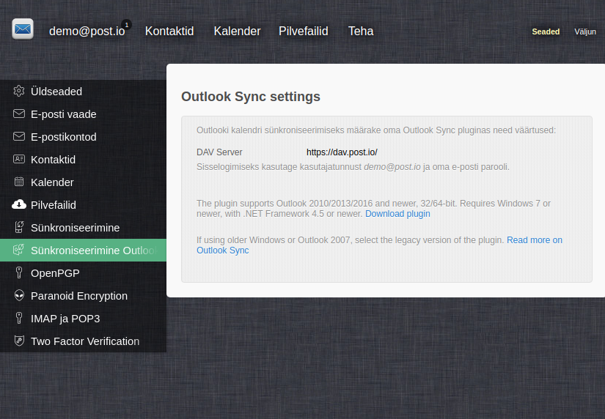Select the OpenPGP settings section
Image resolution: width=605 pixels, height=419 pixels.
click(83, 273)
